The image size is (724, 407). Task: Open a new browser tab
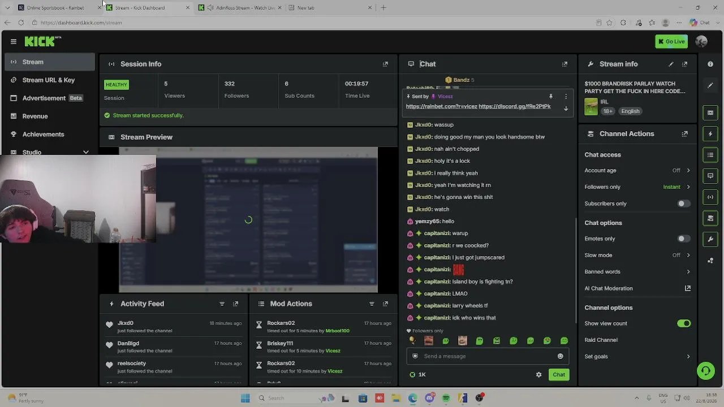coord(383,8)
